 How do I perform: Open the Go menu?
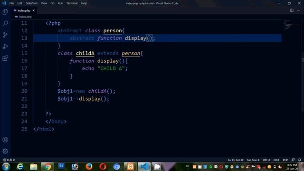click(x=52, y=3)
